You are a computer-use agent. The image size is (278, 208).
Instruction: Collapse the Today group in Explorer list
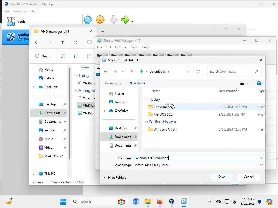click(76, 76)
